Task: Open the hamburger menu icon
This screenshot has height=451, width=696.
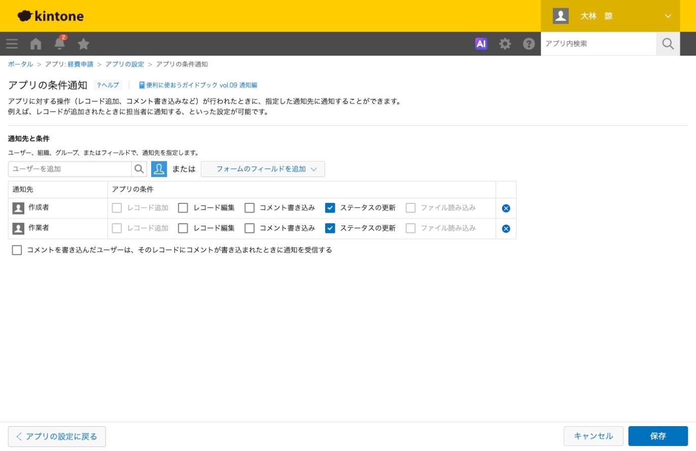Action: pyautogui.click(x=12, y=44)
